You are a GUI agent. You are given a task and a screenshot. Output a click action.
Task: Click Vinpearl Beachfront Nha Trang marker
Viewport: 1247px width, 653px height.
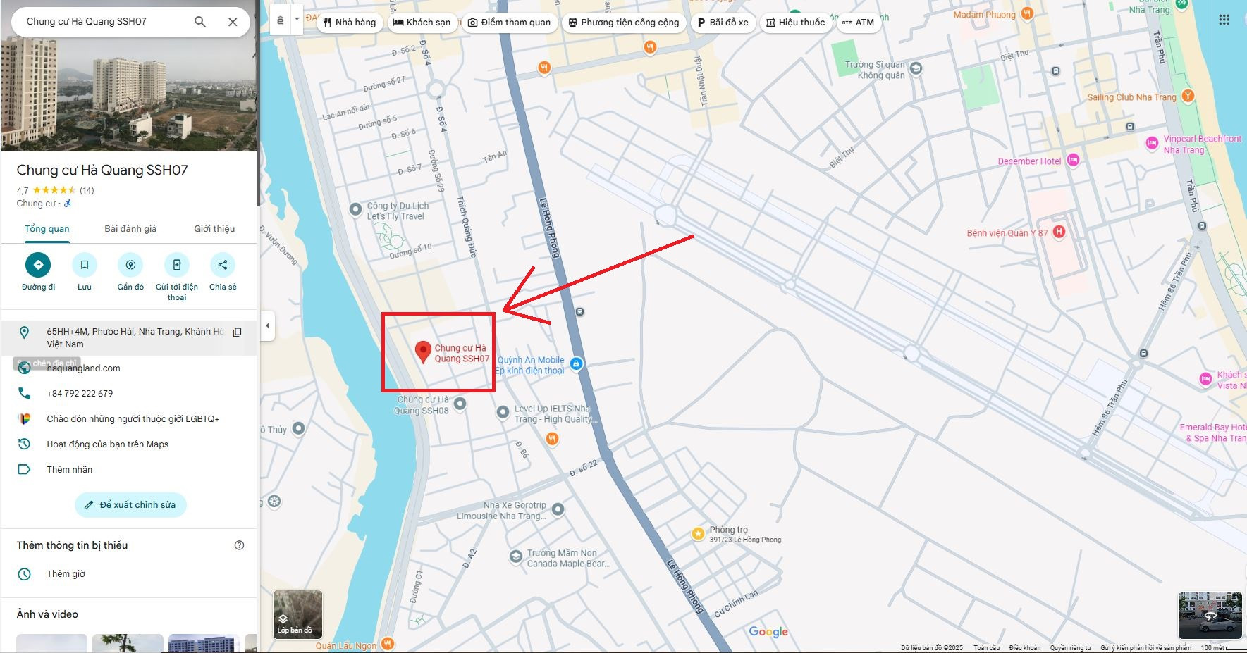1152,144
